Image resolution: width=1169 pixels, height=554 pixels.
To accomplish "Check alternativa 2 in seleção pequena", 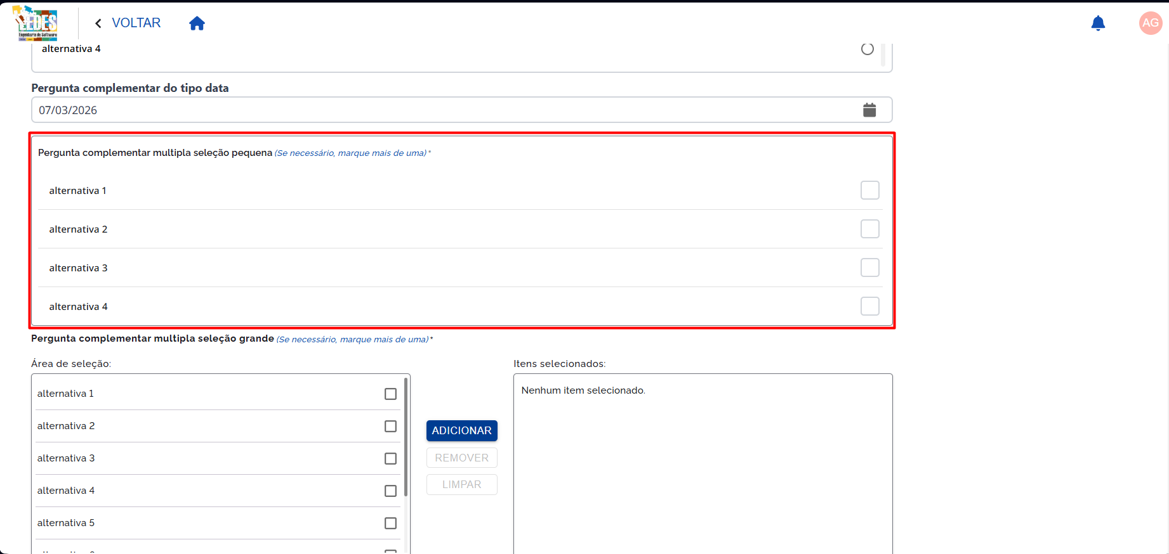I will coord(870,229).
